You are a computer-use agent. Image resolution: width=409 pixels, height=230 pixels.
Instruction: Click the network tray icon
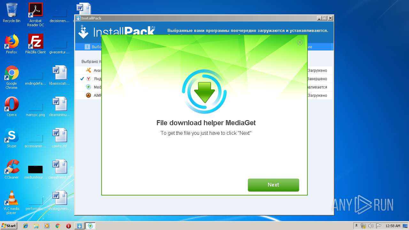tap(363, 226)
